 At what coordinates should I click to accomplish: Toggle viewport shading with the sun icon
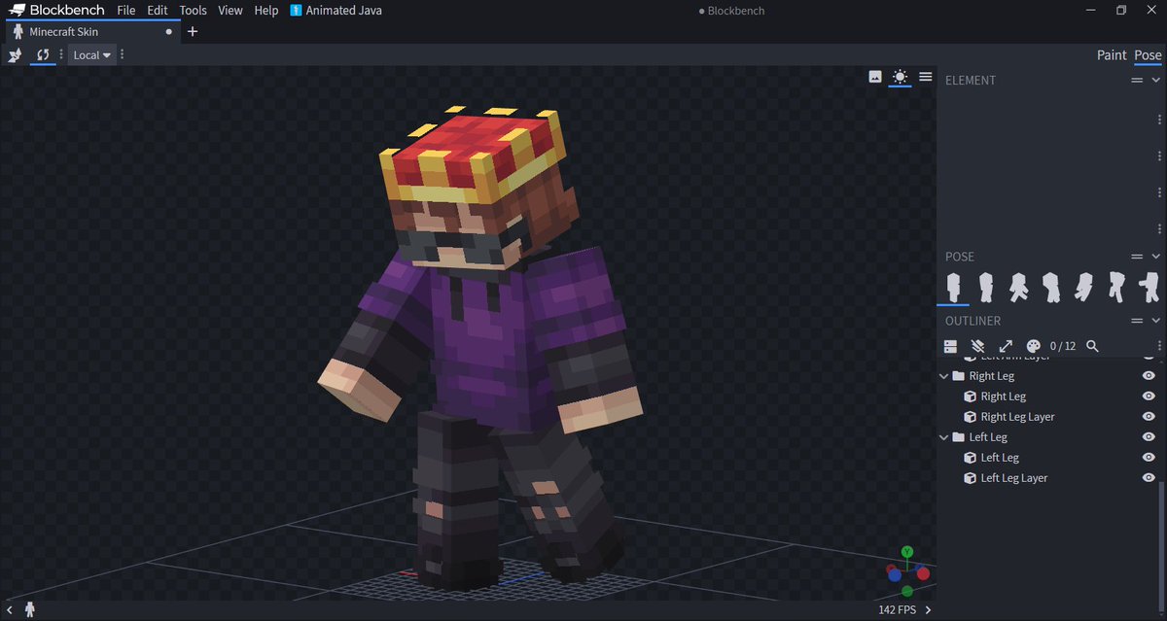point(901,77)
